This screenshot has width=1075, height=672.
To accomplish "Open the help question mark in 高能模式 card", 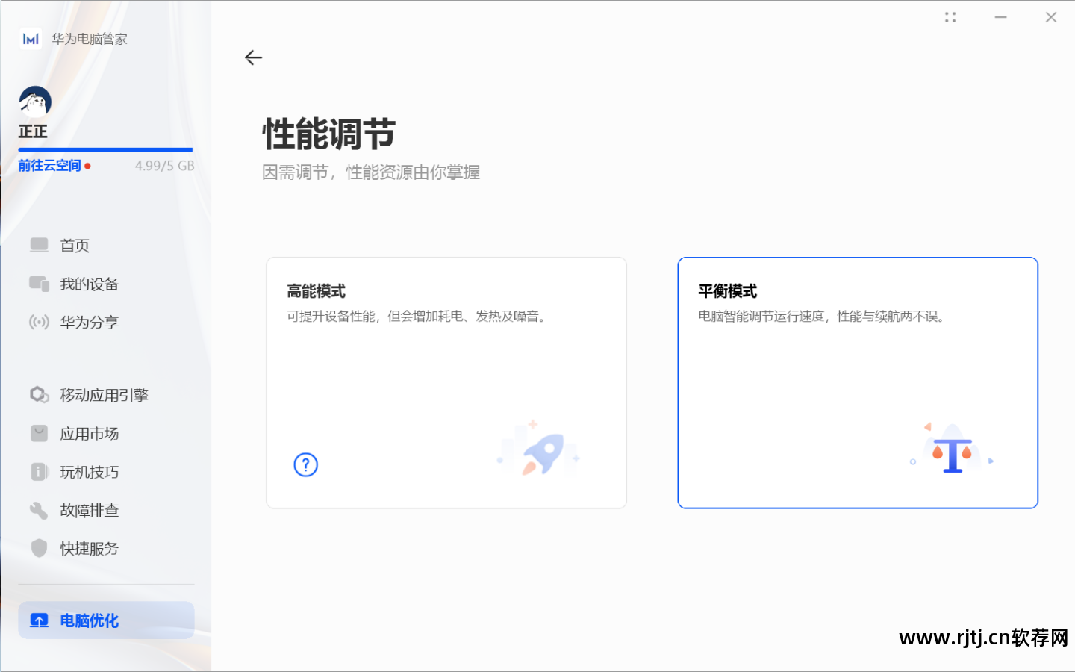I will 305,464.
